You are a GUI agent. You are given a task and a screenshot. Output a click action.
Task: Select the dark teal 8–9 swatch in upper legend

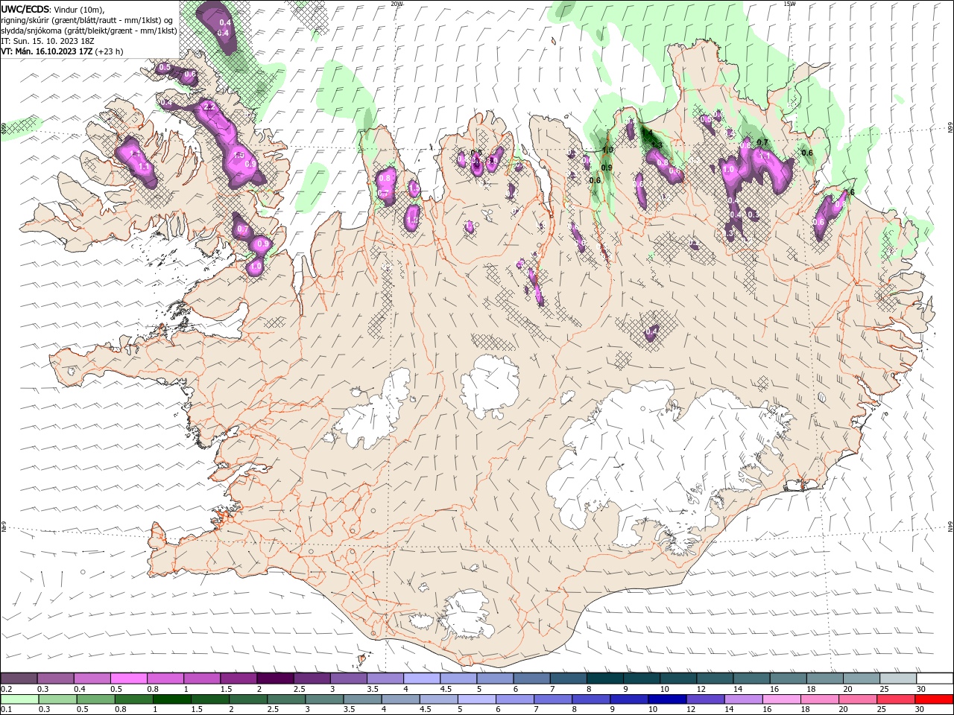click(x=604, y=679)
